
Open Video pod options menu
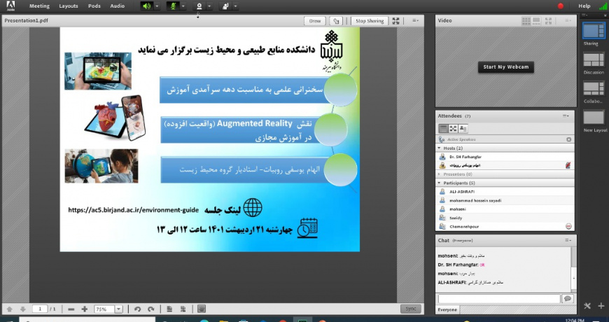(568, 21)
